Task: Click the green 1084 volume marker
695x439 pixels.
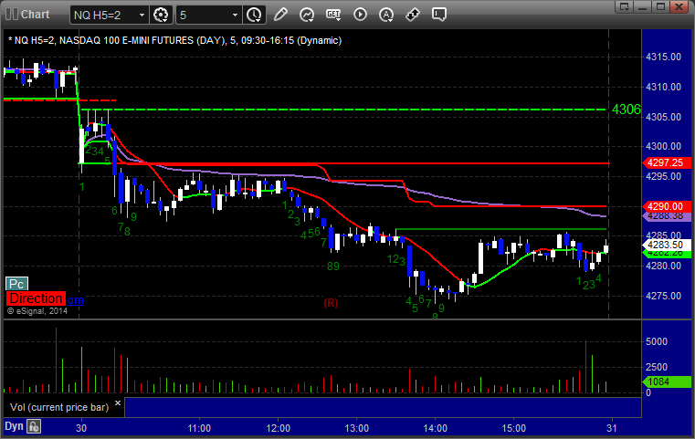Action: pyautogui.click(x=666, y=382)
